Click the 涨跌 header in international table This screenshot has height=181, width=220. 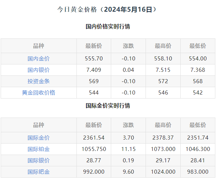128,125
